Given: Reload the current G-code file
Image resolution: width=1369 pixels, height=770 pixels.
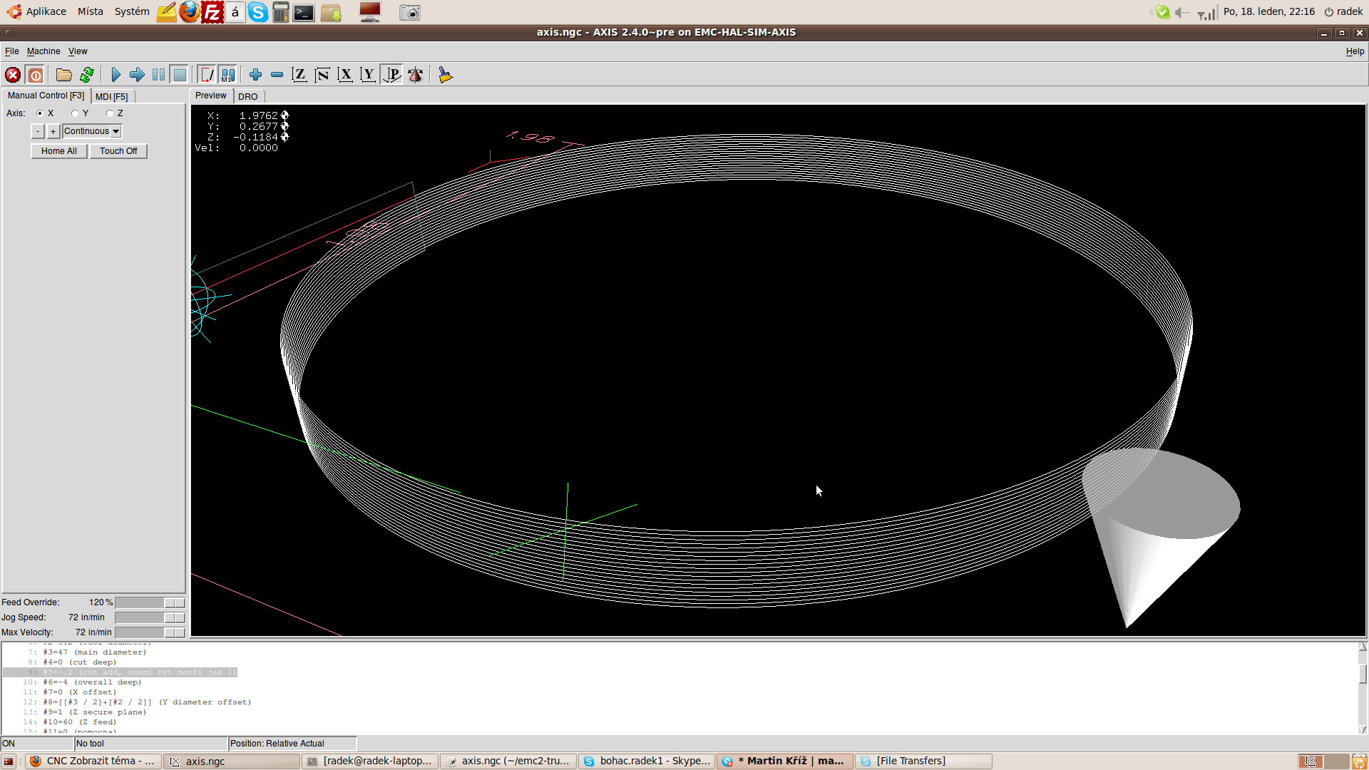Looking at the screenshot, I should click(87, 75).
